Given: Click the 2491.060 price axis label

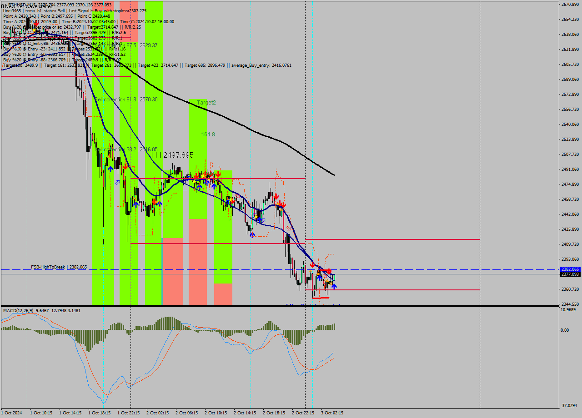Looking at the screenshot, I should (x=570, y=169).
